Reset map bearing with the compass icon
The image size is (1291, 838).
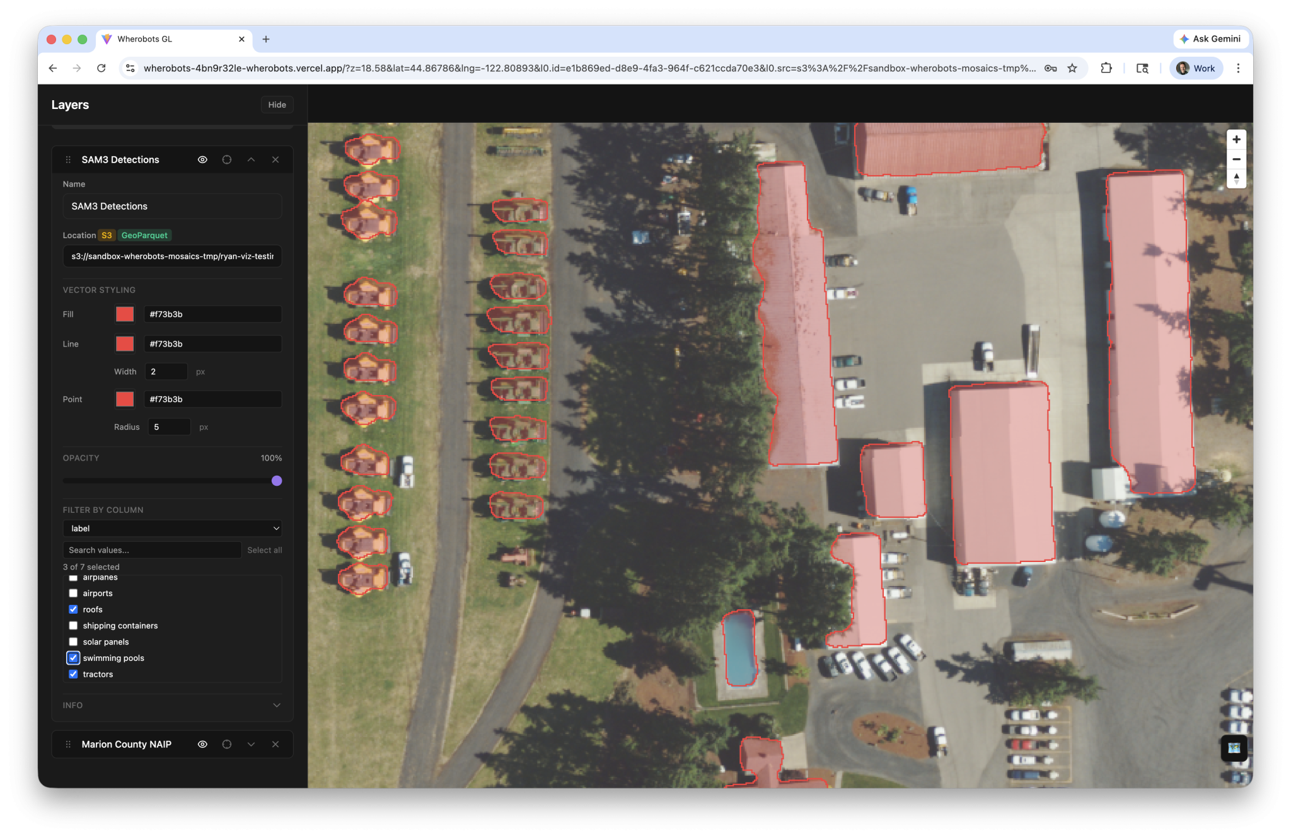1236,179
